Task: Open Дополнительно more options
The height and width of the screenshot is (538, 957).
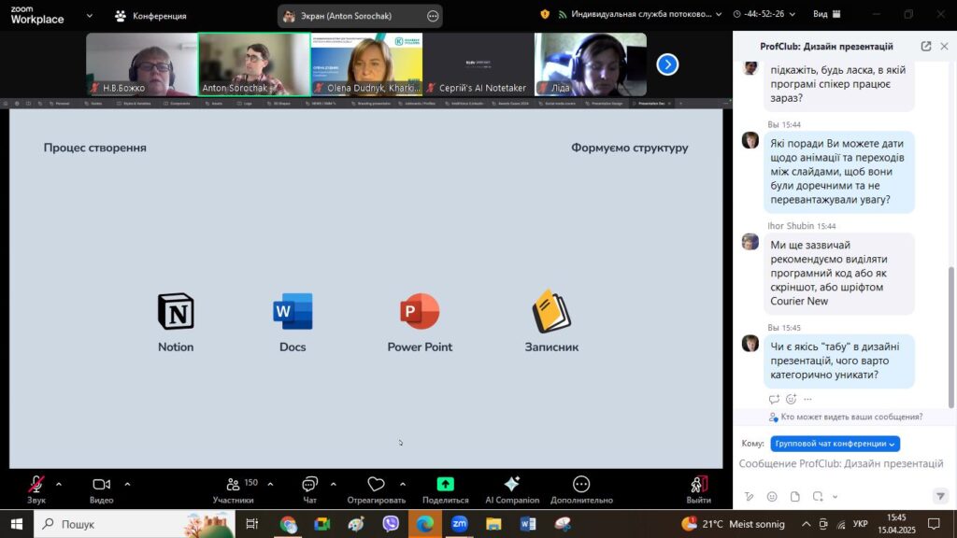Action: coord(581,489)
